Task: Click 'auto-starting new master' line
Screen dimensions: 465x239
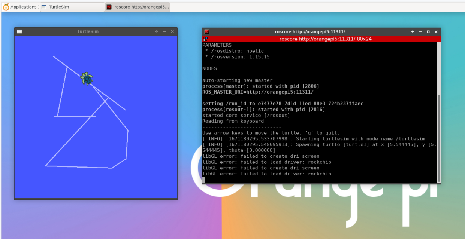Action: 238,80
